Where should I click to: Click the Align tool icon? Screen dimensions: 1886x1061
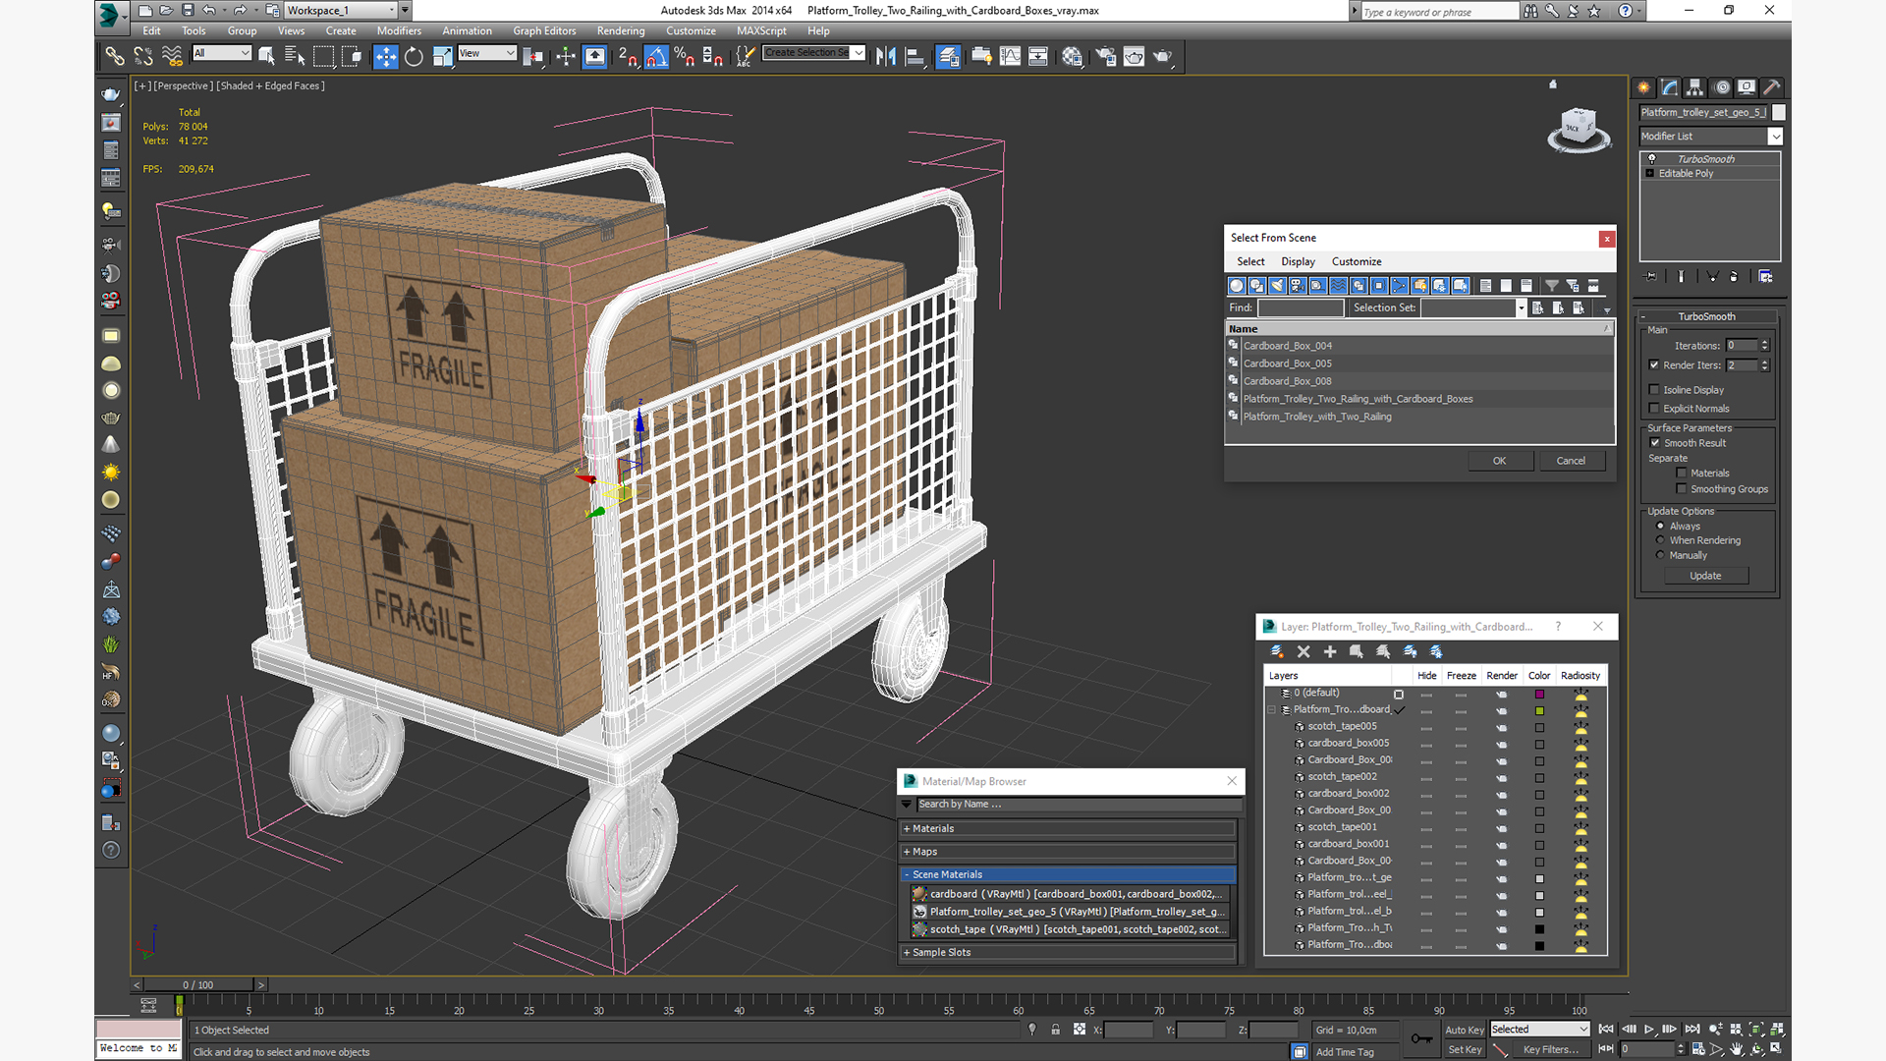click(915, 56)
